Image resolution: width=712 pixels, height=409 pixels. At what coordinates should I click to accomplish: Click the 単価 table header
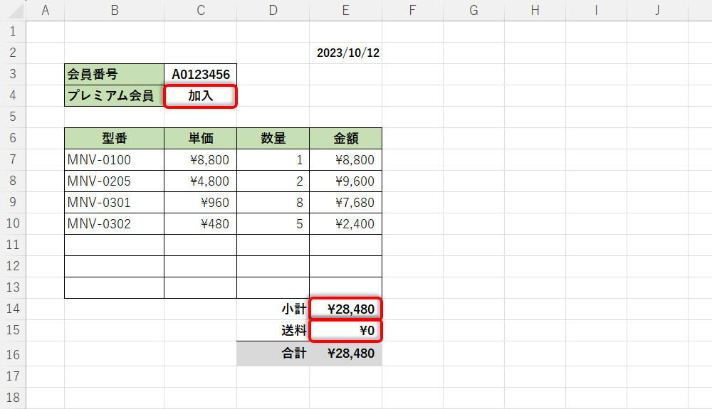(201, 138)
